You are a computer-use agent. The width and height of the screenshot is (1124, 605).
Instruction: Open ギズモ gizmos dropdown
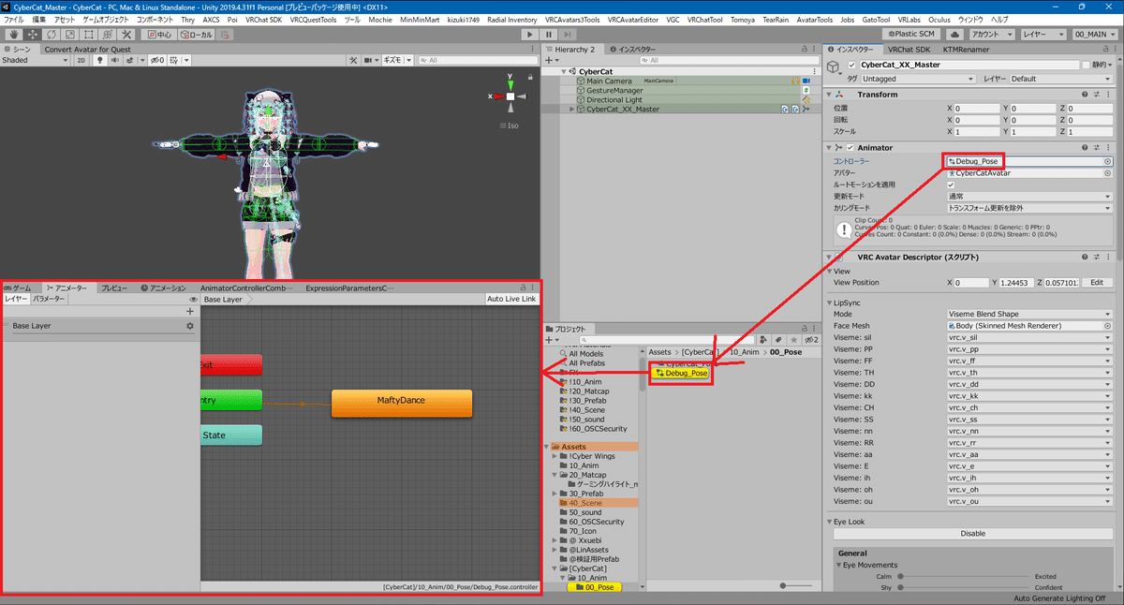pos(396,60)
